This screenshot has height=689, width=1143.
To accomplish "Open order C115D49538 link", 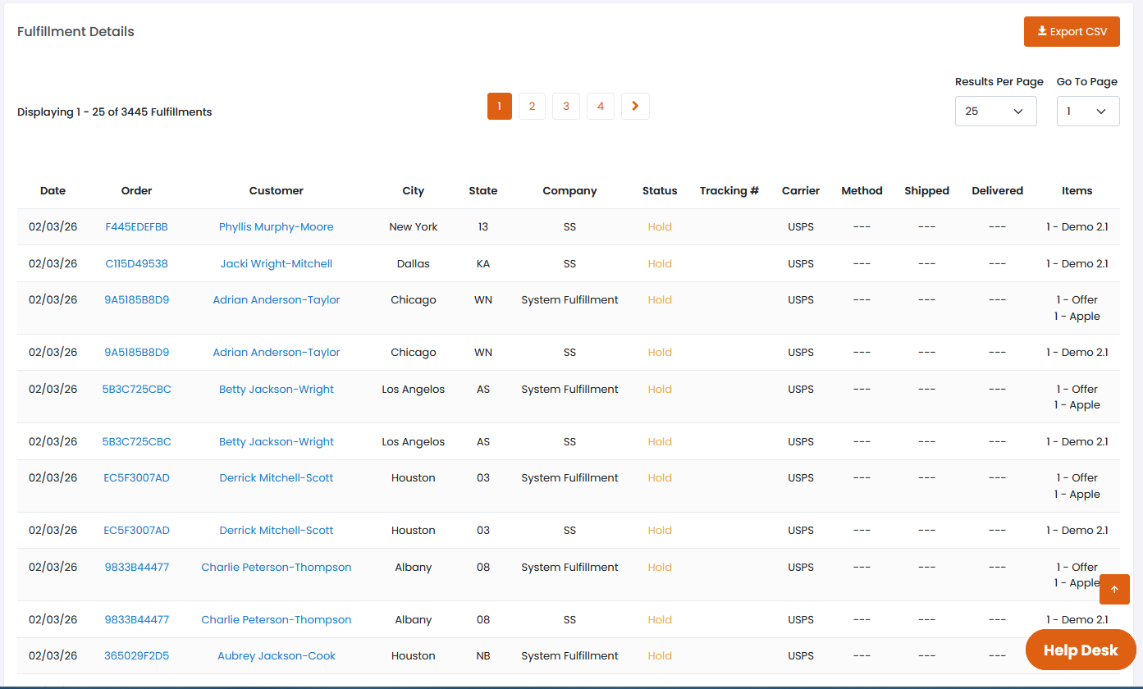I will coord(136,264).
